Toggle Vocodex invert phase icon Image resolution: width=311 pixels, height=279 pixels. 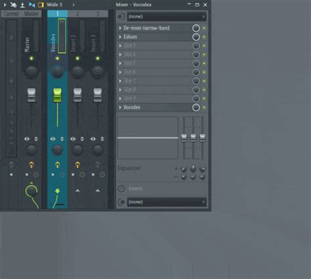[x=62, y=139]
